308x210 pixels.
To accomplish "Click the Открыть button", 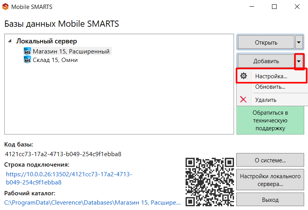I will tap(266, 42).
